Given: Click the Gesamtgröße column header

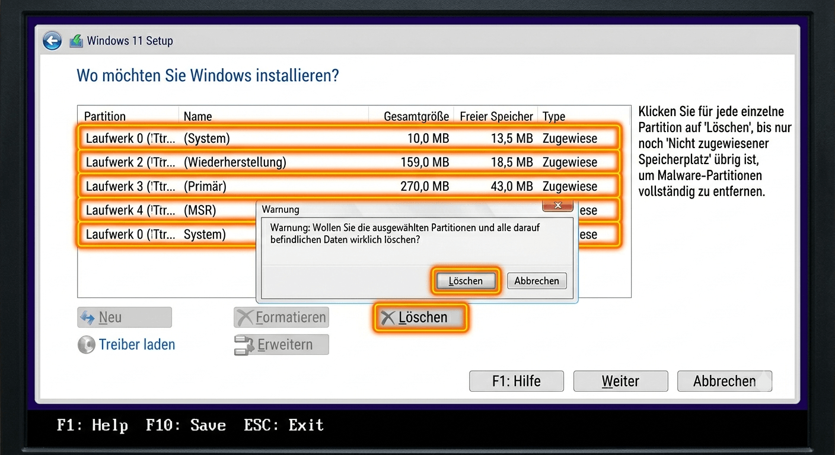Looking at the screenshot, I should (416, 116).
